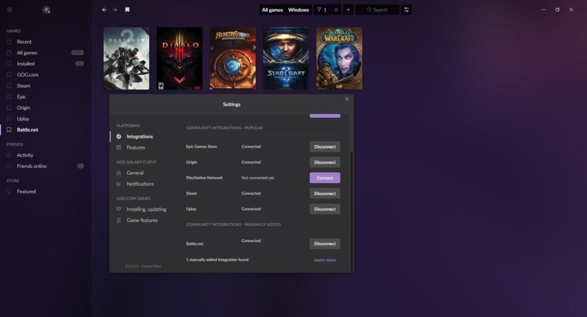Click the Recent sidebar icon
587x317 pixels.
click(x=9, y=42)
